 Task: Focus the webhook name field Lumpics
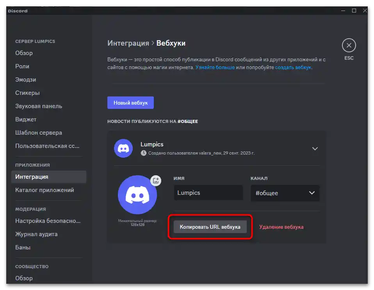pyautogui.click(x=208, y=193)
